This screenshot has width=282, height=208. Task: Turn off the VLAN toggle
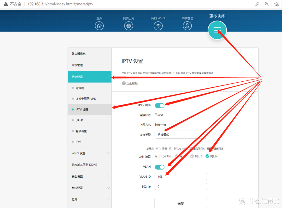click(x=160, y=167)
